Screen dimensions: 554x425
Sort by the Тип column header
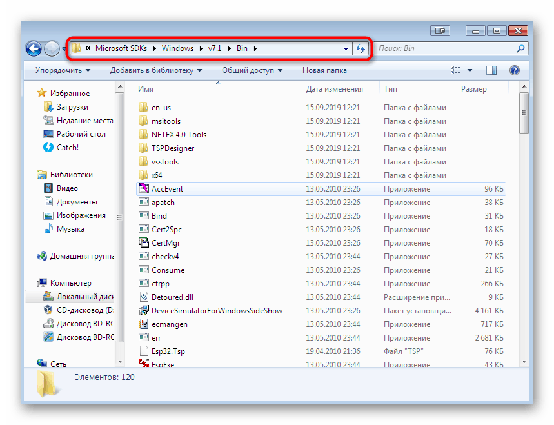coord(390,89)
